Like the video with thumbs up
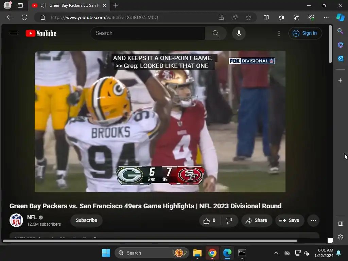This screenshot has height=261, width=348. tap(209, 220)
